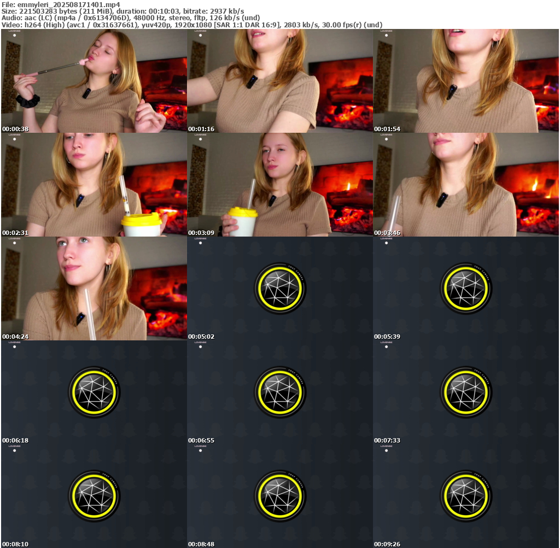Image resolution: width=560 pixels, height=548 pixels.
Task: Click the Snap Camera logo at 00:08:10
Action: point(94,496)
